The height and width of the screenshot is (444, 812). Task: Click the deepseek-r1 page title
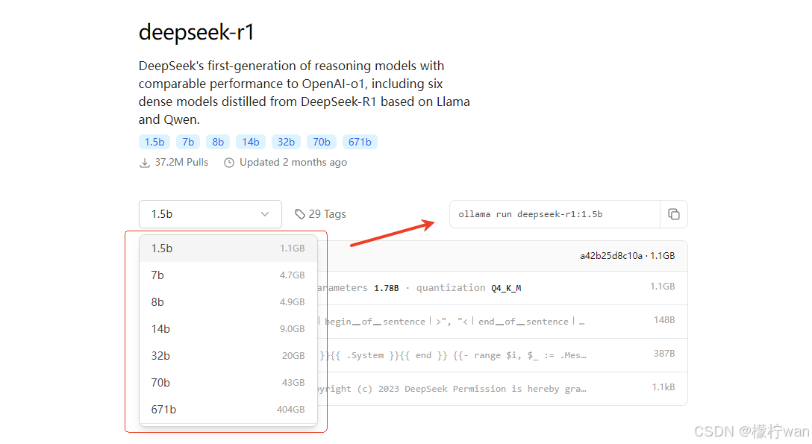point(197,32)
